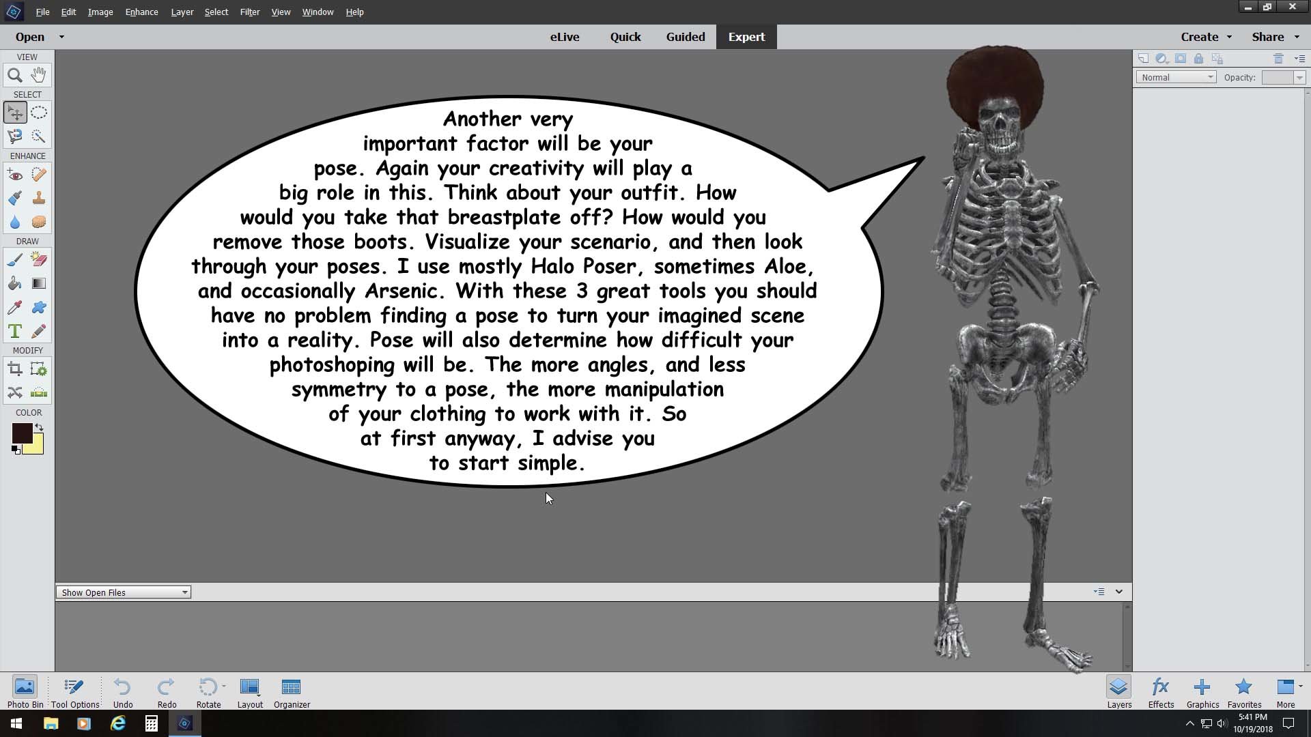Switch to the Quick edit tab
Viewport: 1311px width, 737px height.
[x=625, y=37]
